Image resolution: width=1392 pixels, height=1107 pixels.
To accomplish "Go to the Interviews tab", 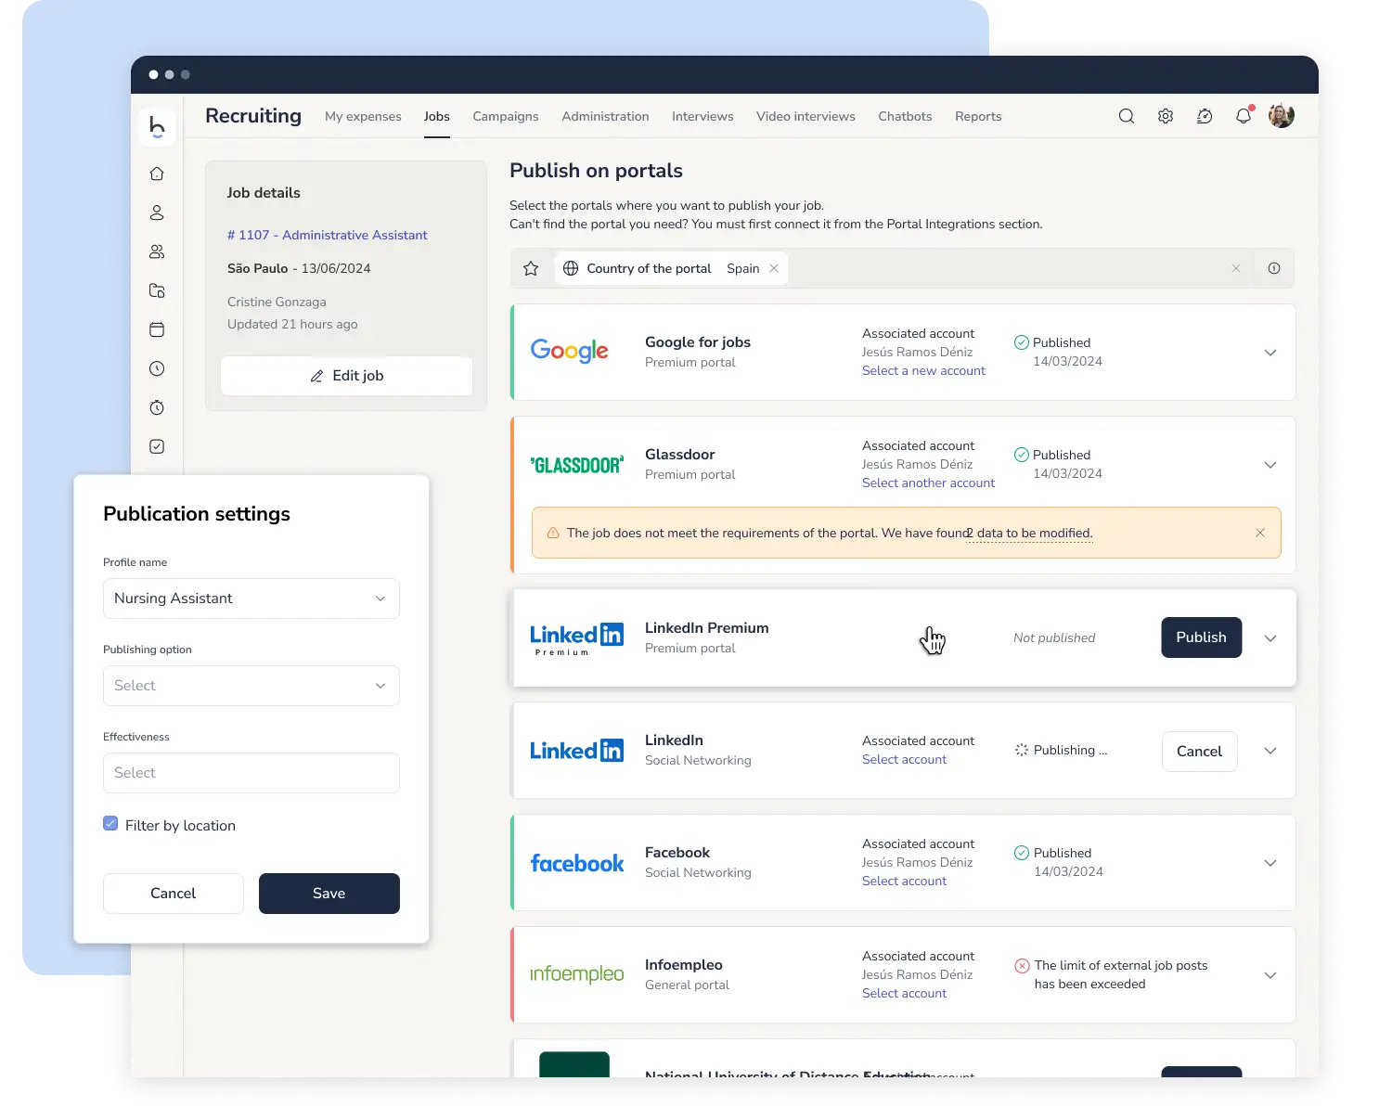I will 702,116.
